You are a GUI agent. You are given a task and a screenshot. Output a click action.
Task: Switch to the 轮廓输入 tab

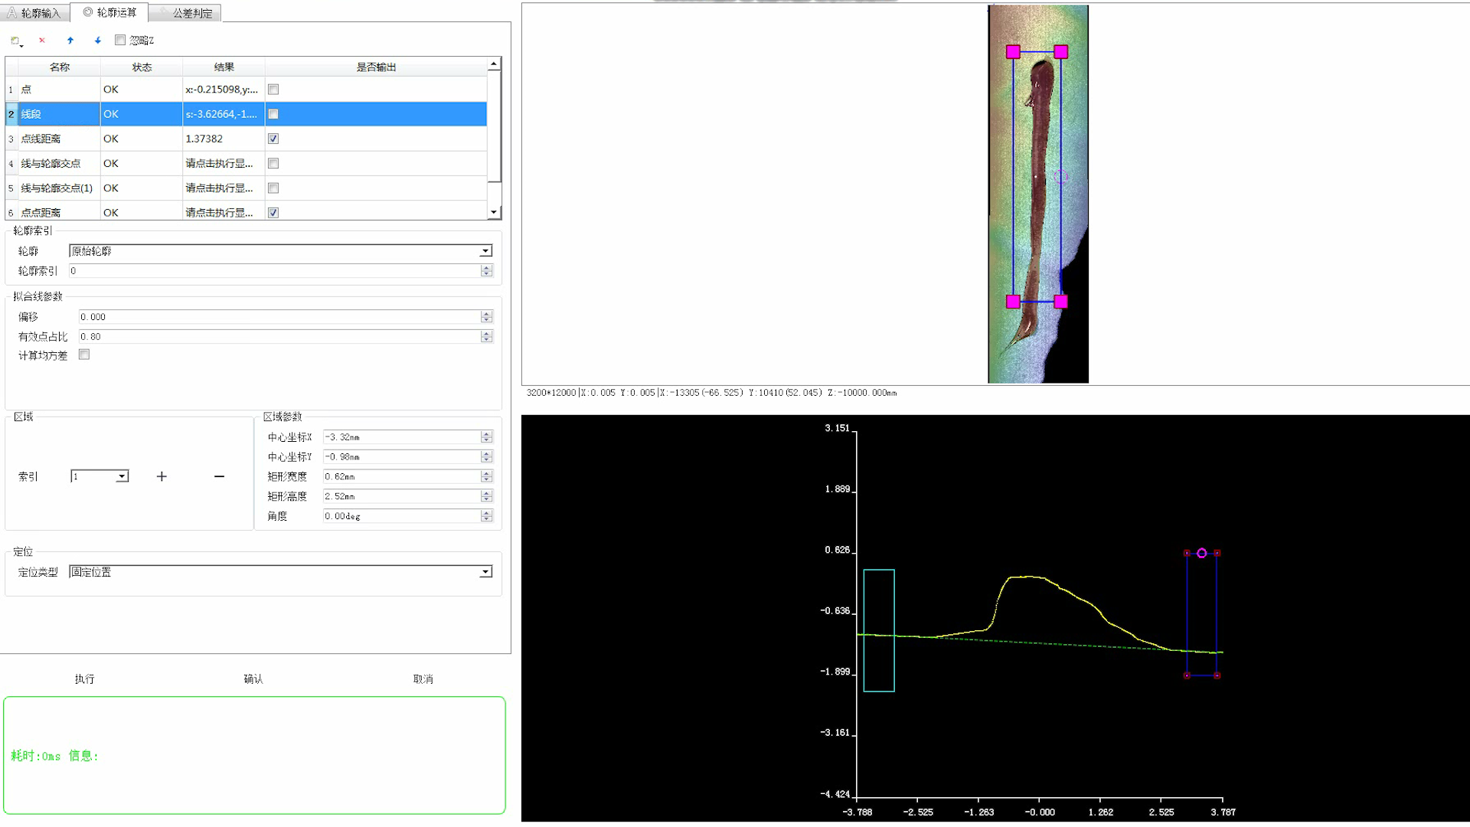[35, 13]
